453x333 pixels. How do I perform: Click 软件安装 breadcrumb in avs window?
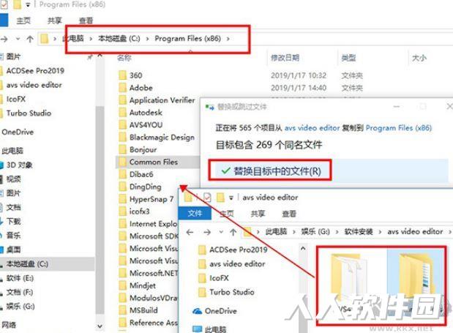tap(359, 231)
